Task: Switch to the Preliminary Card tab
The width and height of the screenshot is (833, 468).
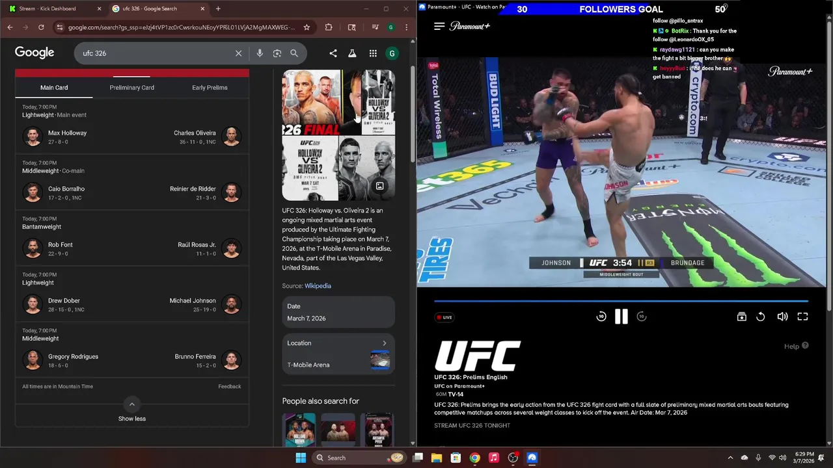Action: pyautogui.click(x=132, y=88)
